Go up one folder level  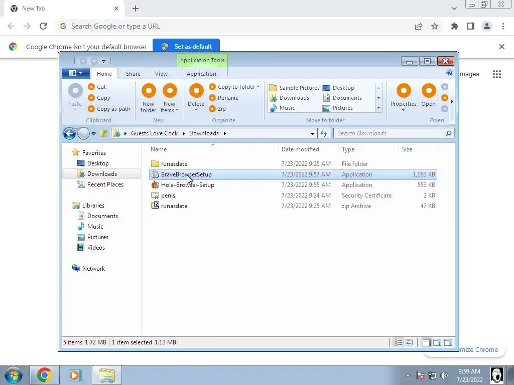tap(103, 133)
